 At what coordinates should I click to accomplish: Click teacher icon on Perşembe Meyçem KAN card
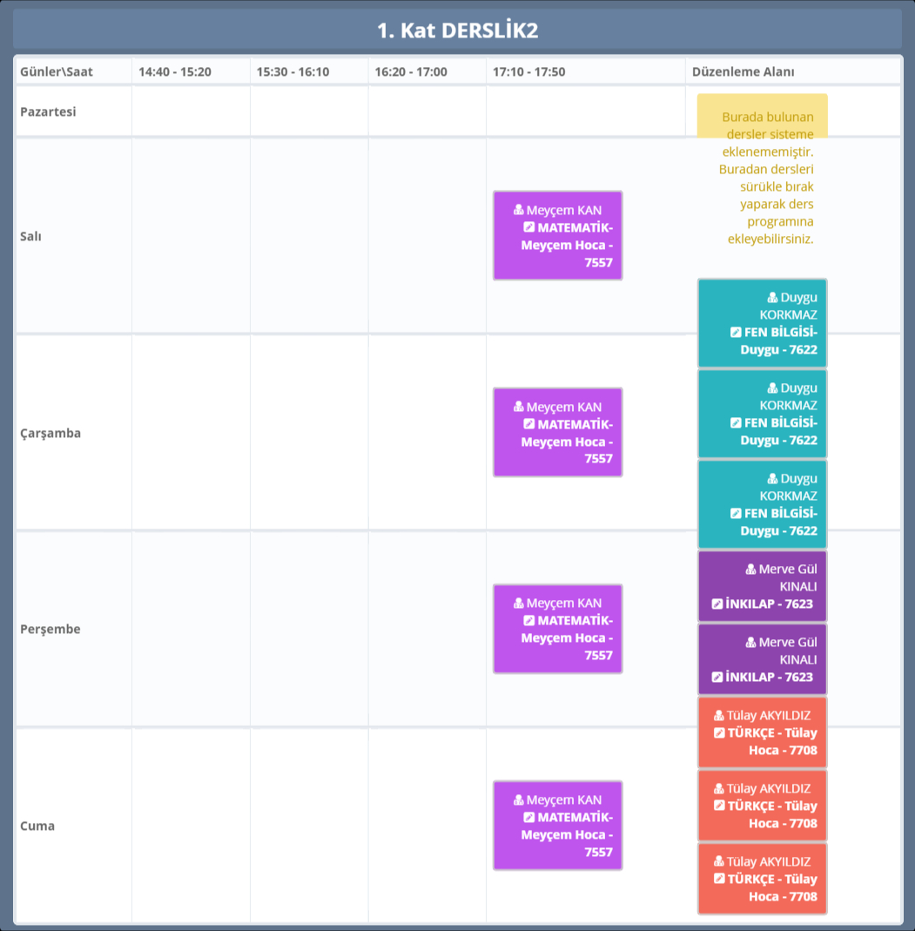click(519, 603)
